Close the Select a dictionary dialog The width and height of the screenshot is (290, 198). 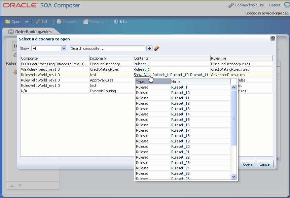273,38
